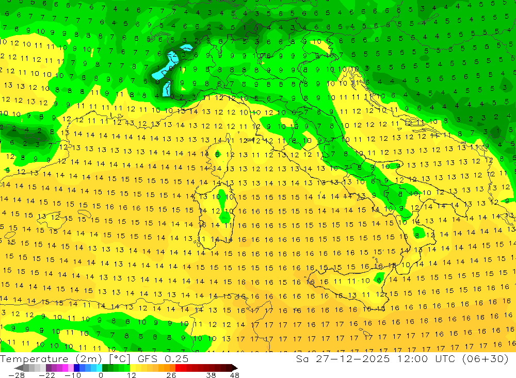The width and height of the screenshot is (516, 378).
Task: Click the cyan legend swatch near zero
Action: click(x=99, y=368)
